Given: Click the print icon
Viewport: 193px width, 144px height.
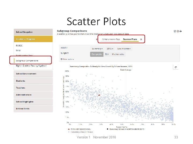Looking at the screenshot, I should coord(180,31).
